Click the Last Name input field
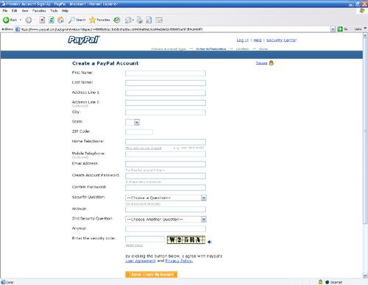The width and height of the screenshot is (368, 285). pyautogui.click(x=166, y=83)
